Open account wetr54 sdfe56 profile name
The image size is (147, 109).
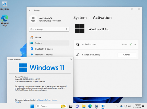click(x=46, y=18)
